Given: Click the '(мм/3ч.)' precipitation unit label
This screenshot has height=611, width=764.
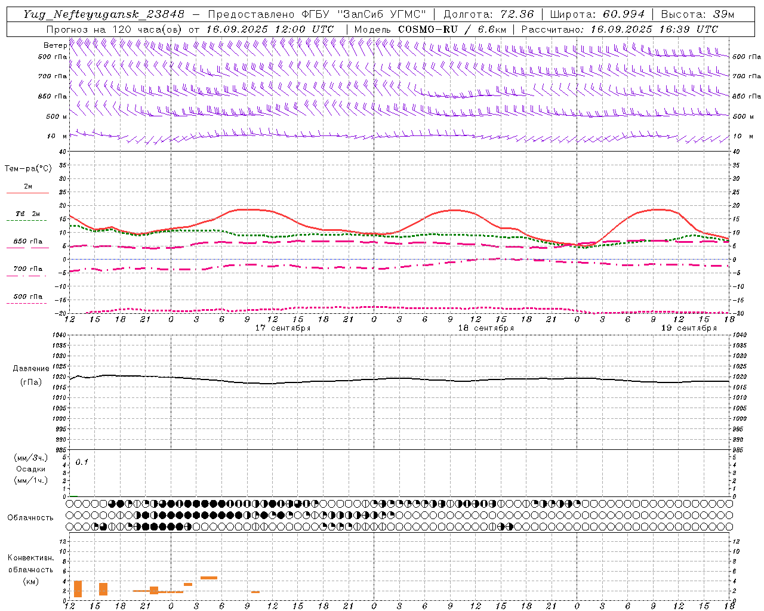Looking at the screenshot, I should (x=31, y=458).
